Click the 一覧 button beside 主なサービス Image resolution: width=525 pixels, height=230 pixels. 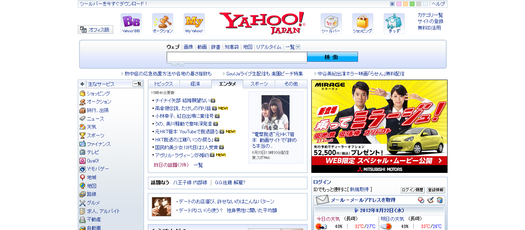138,84
